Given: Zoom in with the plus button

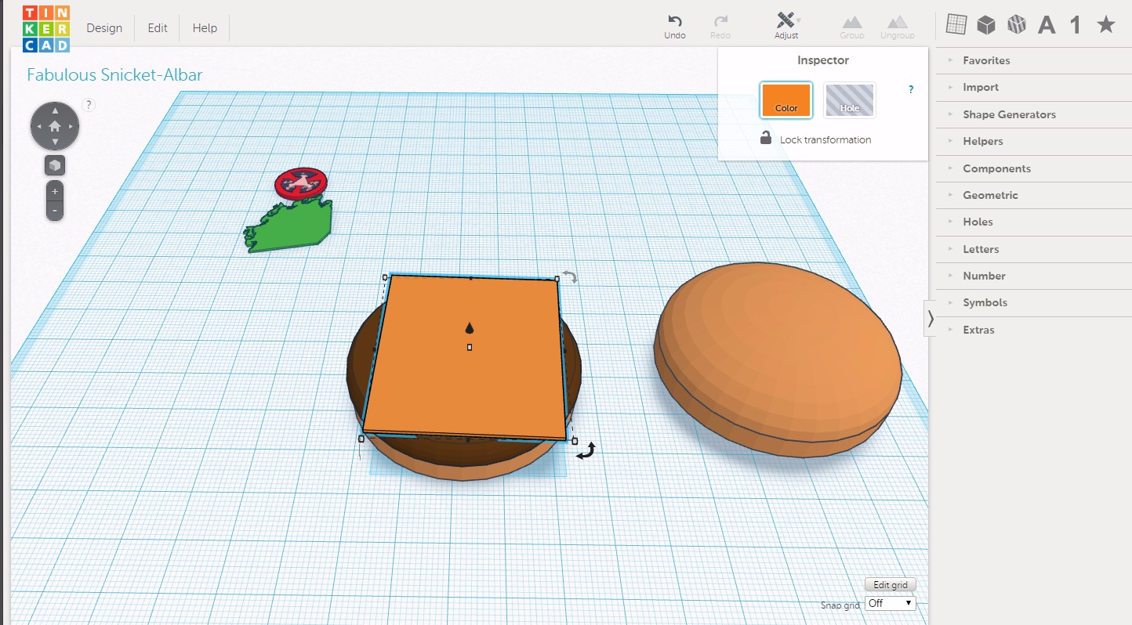Looking at the screenshot, I should 55,192.
